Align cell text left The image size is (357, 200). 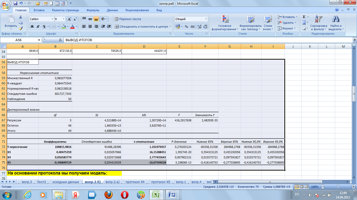coord(84,27)
